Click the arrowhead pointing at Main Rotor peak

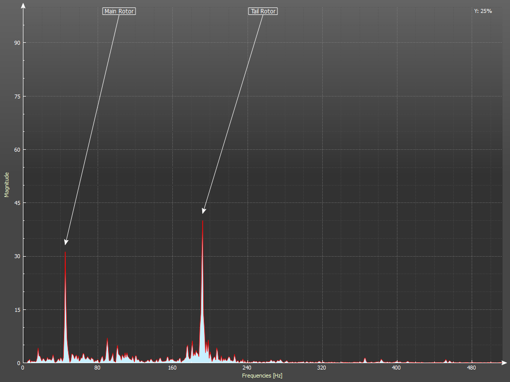[66, 243]
